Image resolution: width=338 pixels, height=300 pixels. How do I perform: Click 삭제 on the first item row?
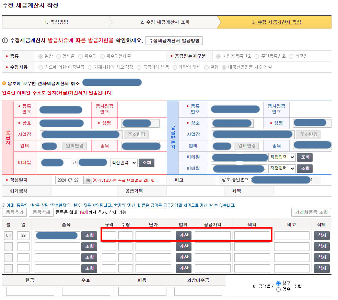click(322, 235)
